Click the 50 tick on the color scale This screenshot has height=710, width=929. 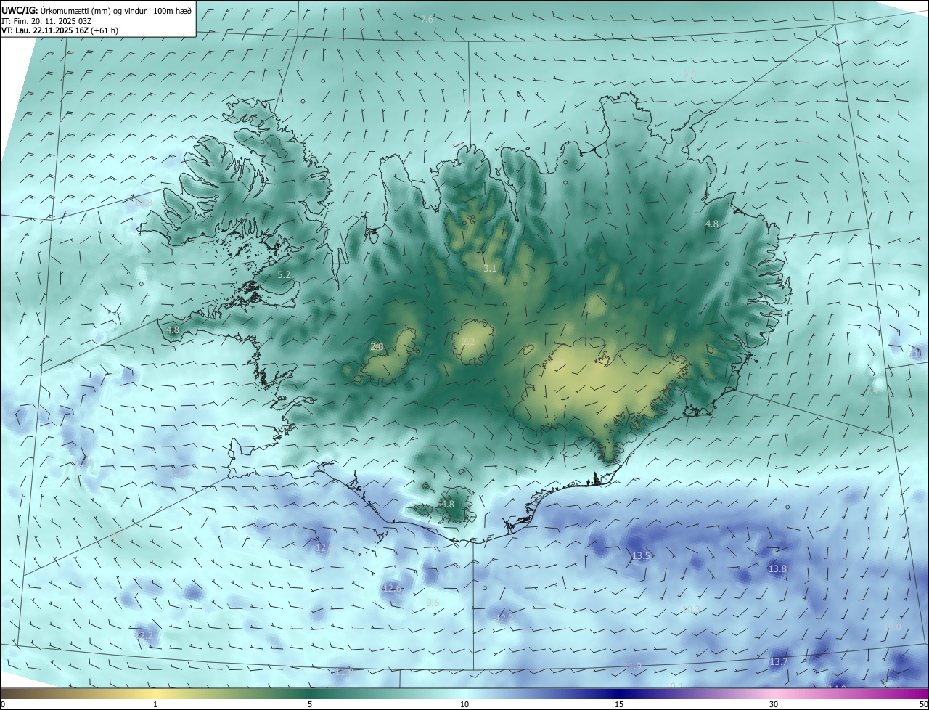click(x=923, y=704)
